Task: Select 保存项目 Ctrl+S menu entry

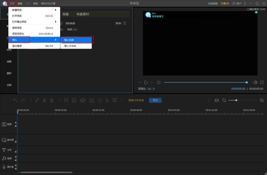Action: 34,28
